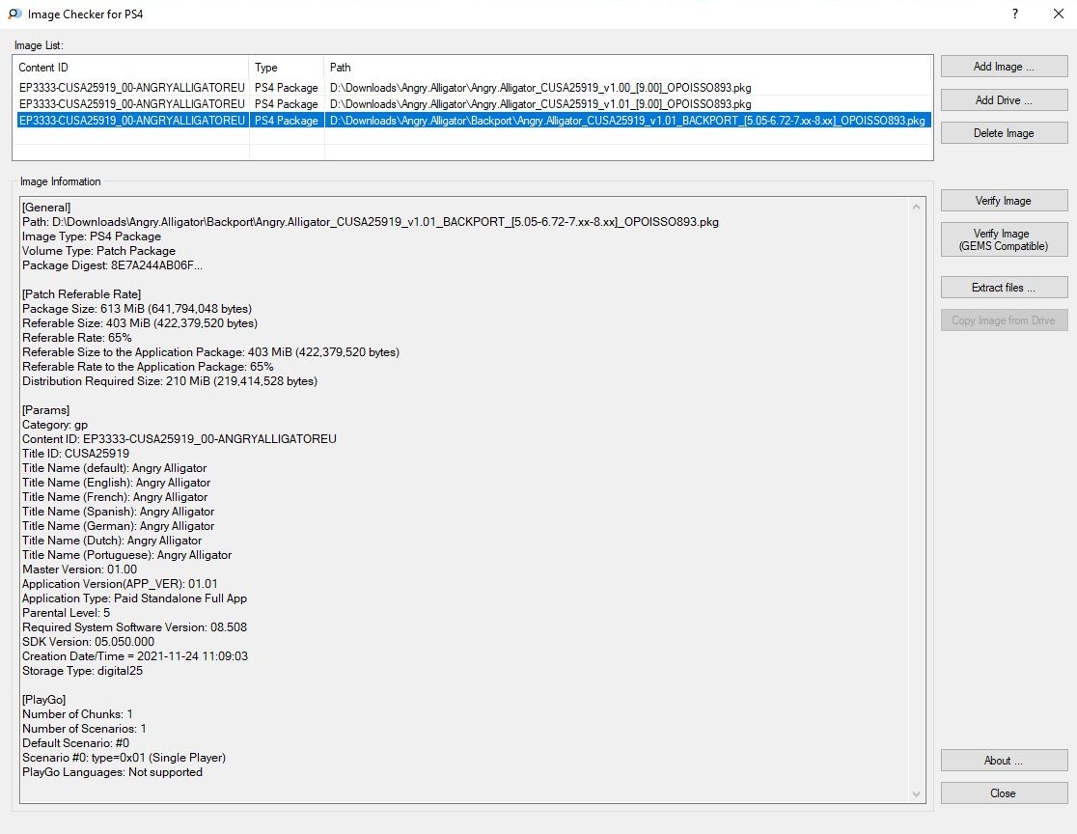Click the 'Category: gp' line
The width and height of the screenshot is (1077, 834).
pos(55,425)
